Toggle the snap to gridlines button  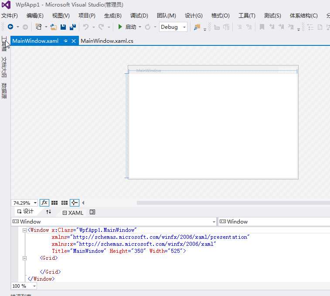pyautogui.click(x=65, y=203)
